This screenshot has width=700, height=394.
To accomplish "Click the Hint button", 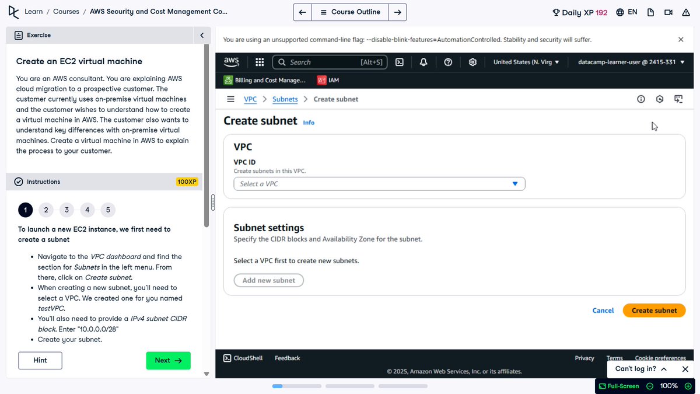I will coord(40,361).
